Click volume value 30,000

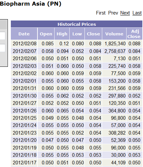point(118,155)
